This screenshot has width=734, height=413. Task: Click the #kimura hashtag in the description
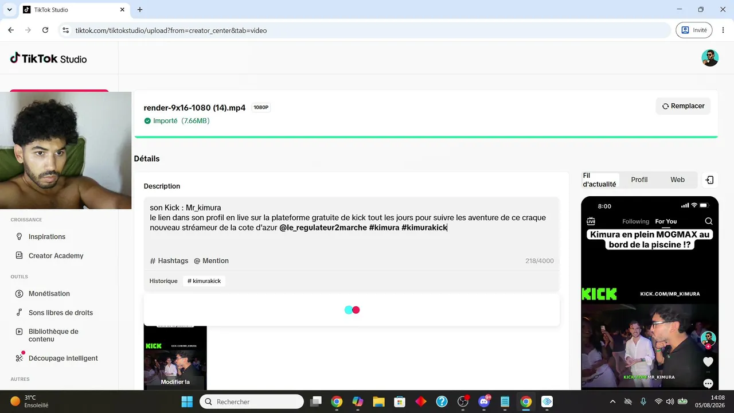tap(384, 228)
